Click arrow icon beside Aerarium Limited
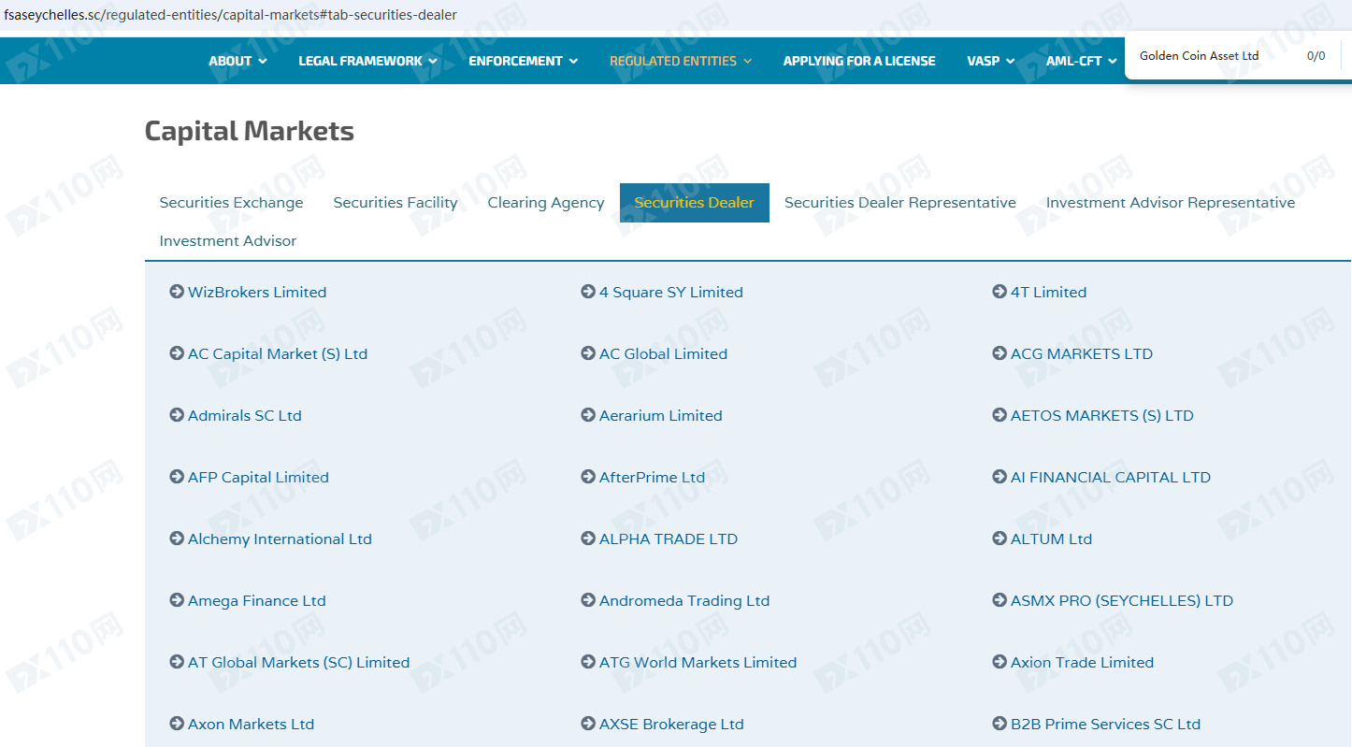 [588, 415]
